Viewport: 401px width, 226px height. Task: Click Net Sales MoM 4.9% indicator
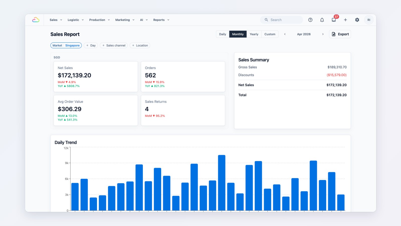point(67,82)
